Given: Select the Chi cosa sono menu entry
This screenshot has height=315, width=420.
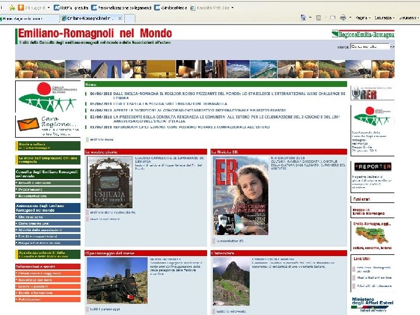Looking at the screenshot, I should (48, 217).
